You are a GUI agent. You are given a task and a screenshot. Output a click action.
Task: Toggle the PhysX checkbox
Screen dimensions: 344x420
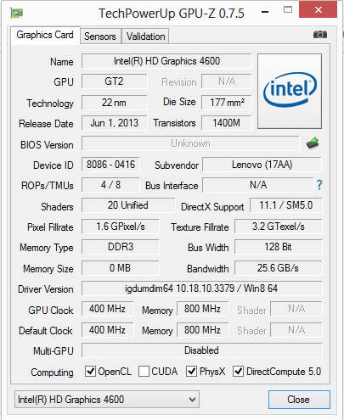pyautogui.click(x=191, y=372)
